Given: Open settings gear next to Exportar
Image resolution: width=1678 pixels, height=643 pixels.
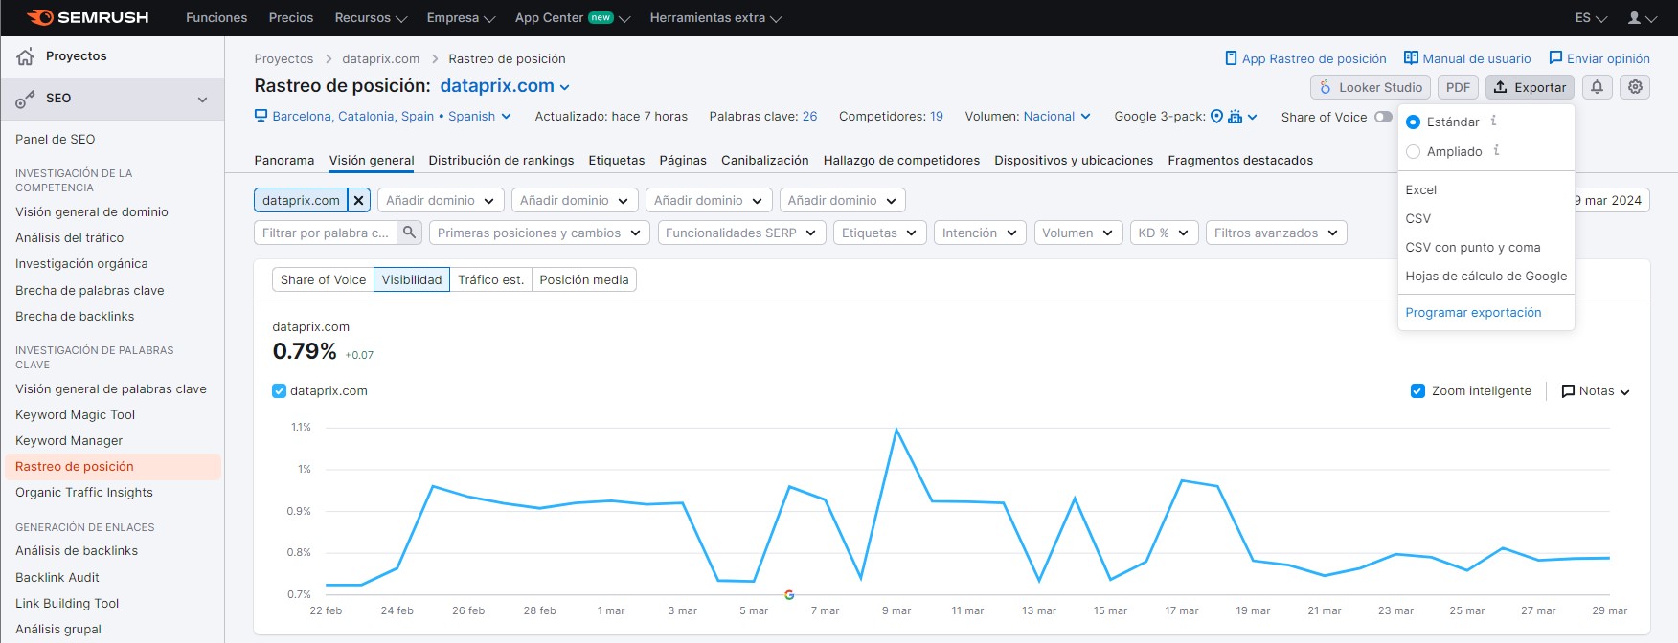Looking at the screenshot, I should pyautogui.click(x=1635, y=87).
